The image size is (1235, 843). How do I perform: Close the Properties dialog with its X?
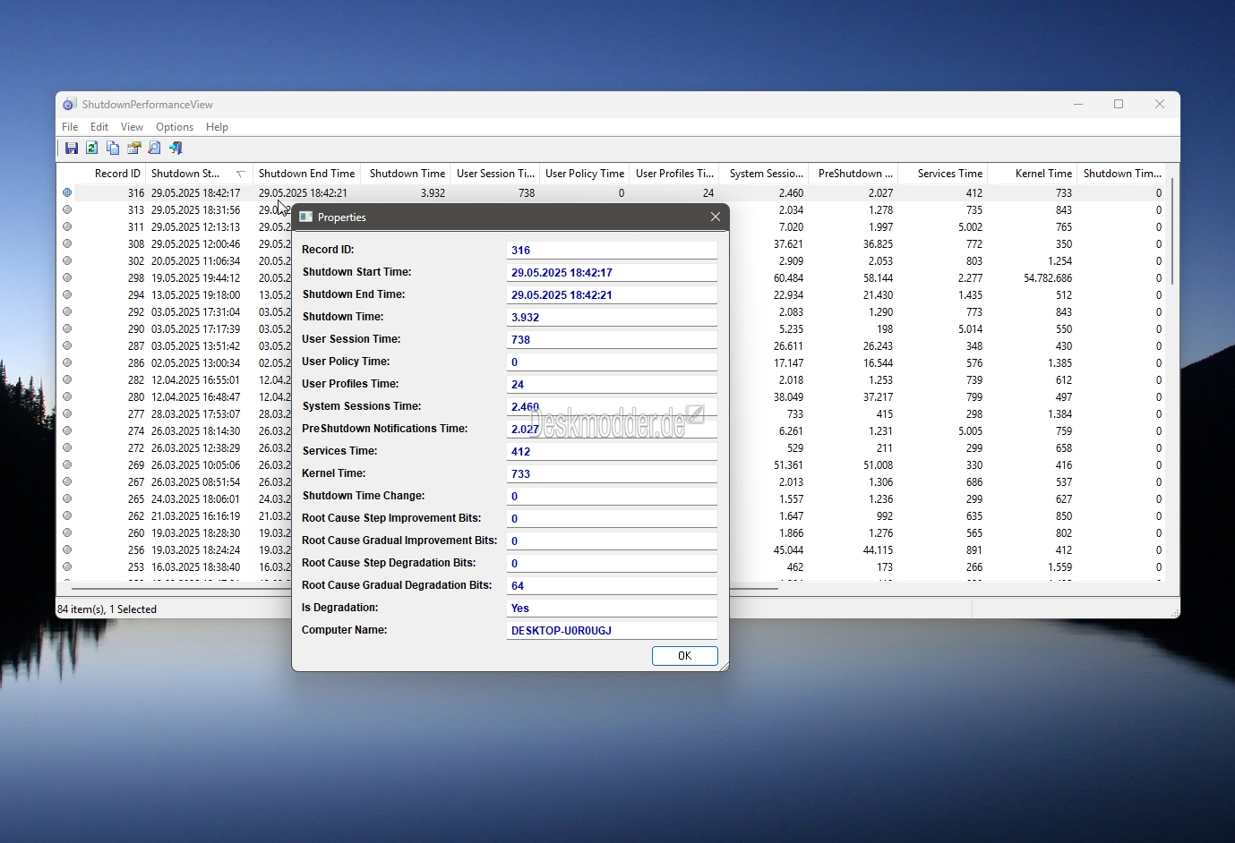[x=715, y=217]
